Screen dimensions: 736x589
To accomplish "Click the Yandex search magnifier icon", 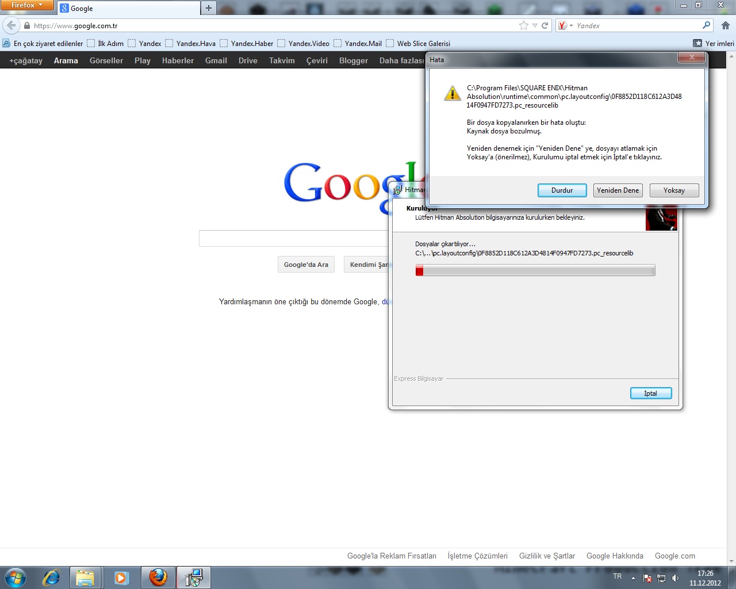I will tap(706, 25).
